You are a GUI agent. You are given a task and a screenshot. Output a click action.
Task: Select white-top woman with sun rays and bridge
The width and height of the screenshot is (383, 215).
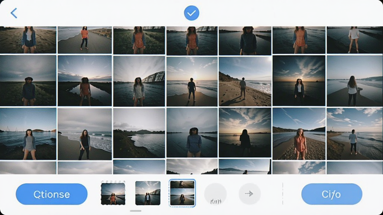(139, 81)
